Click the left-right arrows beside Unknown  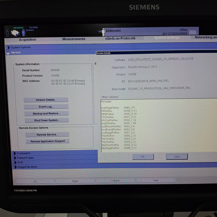pos(100,31)
